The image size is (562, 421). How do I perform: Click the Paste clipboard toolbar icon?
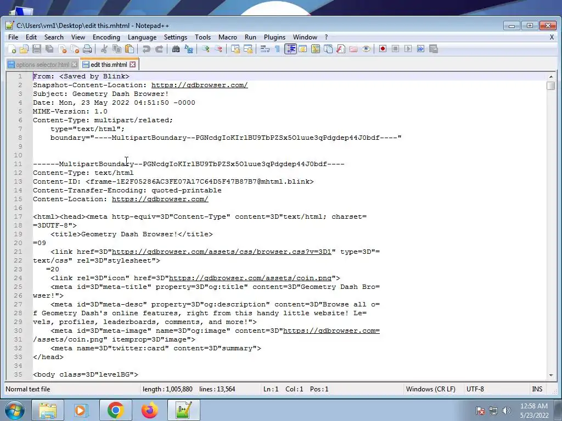130,49
